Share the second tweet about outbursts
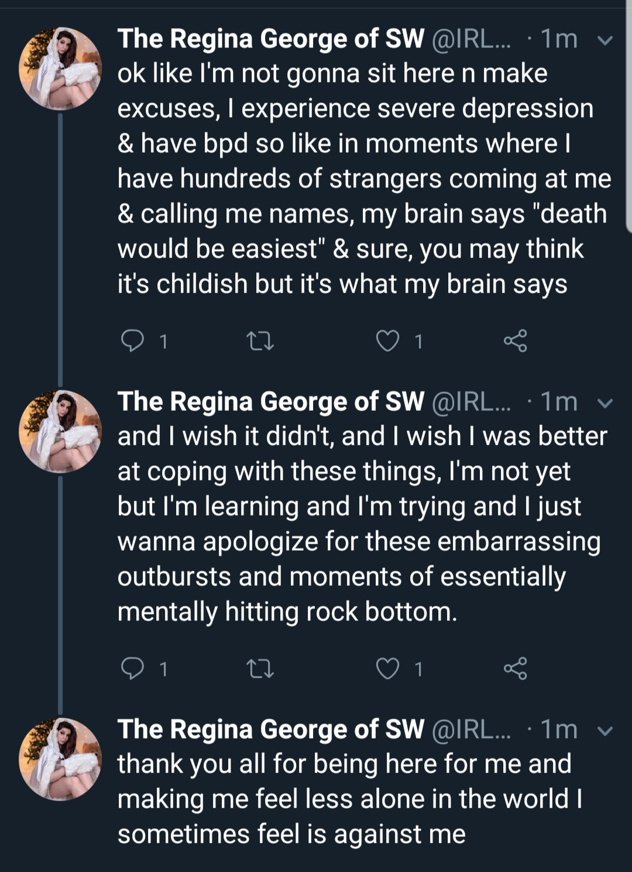This screenshot has height=872, width=632. (515, 668)
